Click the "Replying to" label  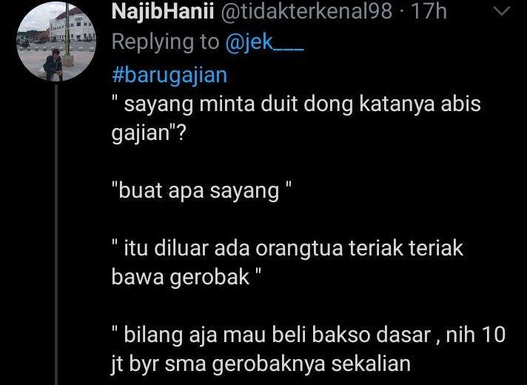[x=165, y=43]
